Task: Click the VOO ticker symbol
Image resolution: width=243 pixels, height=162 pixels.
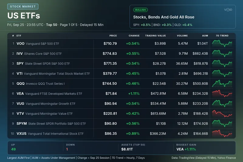Action: pyautogui.click(x=20, y=43)
